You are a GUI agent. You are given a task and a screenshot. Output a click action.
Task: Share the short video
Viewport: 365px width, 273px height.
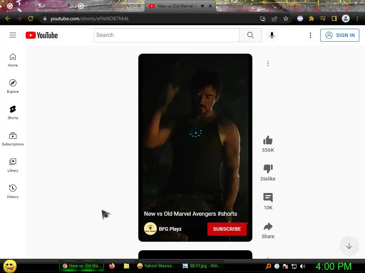pyautogui.click(x=268, y=226)
